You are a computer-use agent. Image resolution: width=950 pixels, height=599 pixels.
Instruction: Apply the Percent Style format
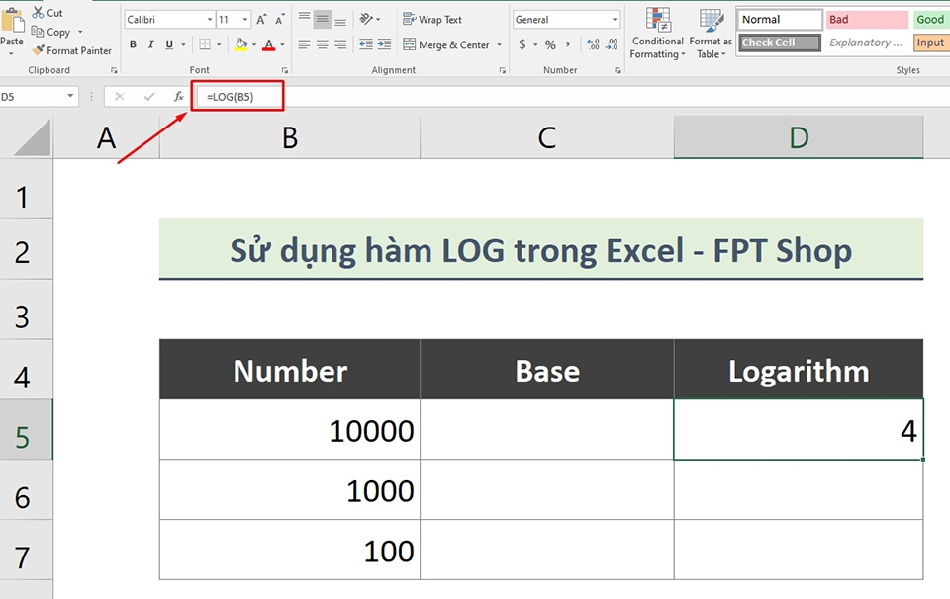550,44
